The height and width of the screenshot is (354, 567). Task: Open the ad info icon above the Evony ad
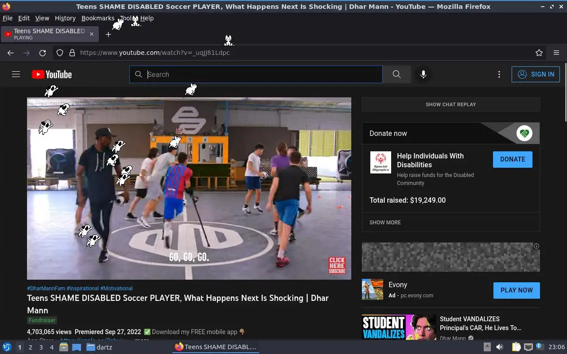(536, 246)
